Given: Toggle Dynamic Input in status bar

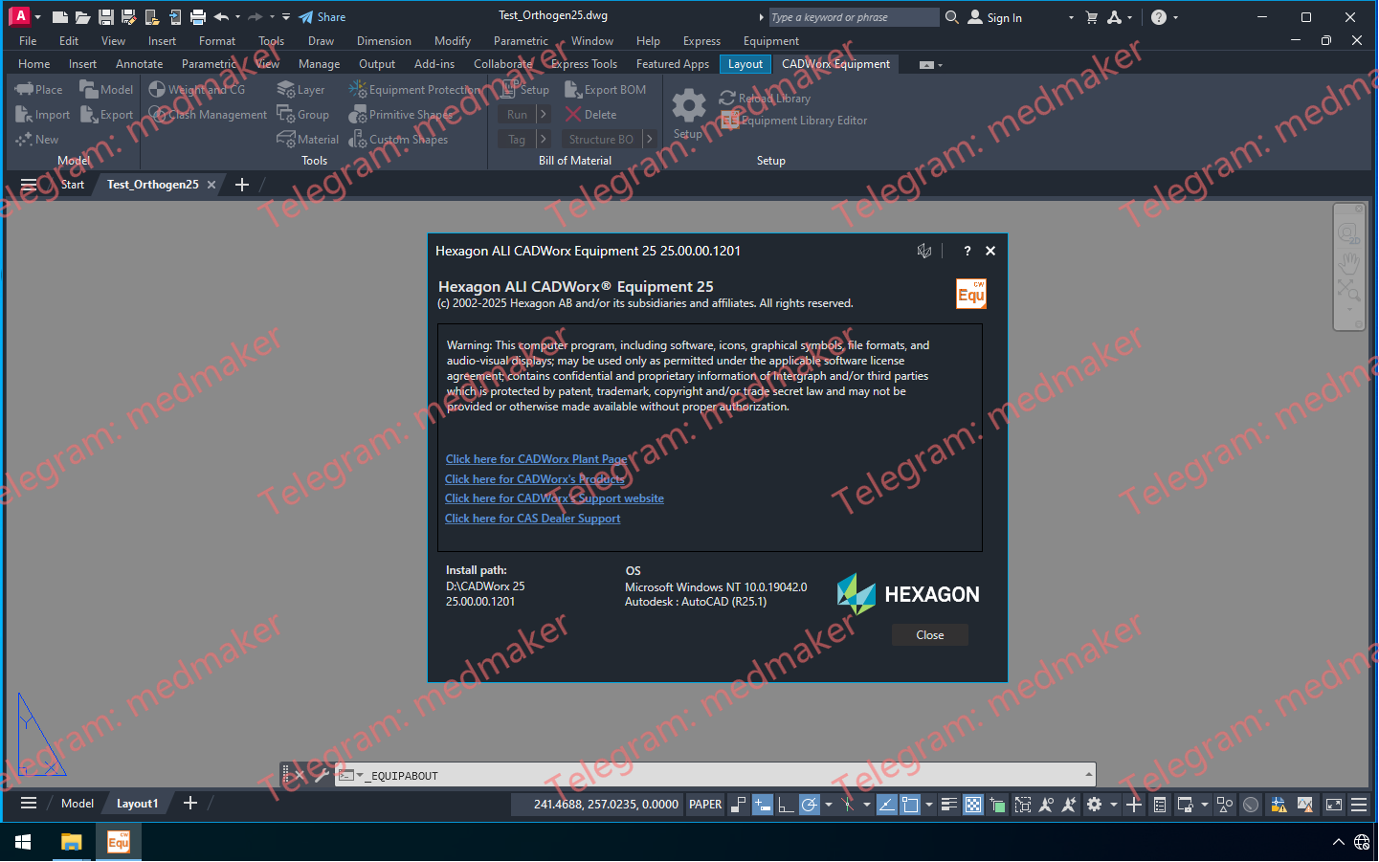Looking at the screenshot, I should click(x=763, y=805).
